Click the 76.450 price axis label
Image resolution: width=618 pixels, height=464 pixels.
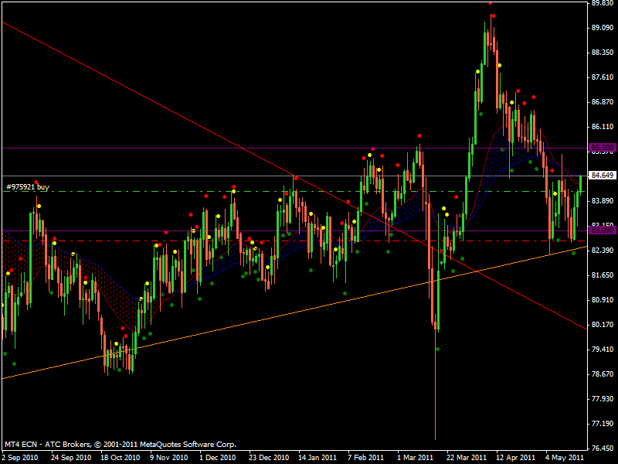point(603,449)
